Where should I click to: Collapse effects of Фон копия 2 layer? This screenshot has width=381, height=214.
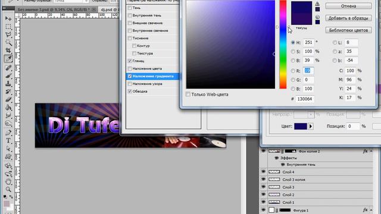coord(371,151)
